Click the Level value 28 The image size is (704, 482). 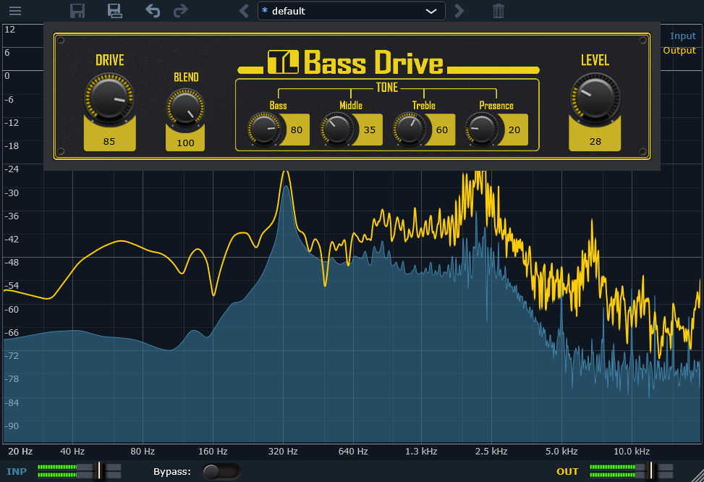595,142
